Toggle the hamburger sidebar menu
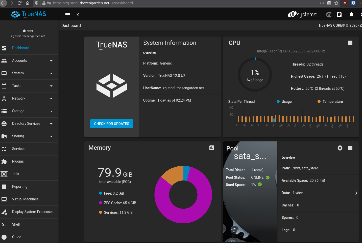The width and height of the screenshot is (362, 243). tap(68, 15)
